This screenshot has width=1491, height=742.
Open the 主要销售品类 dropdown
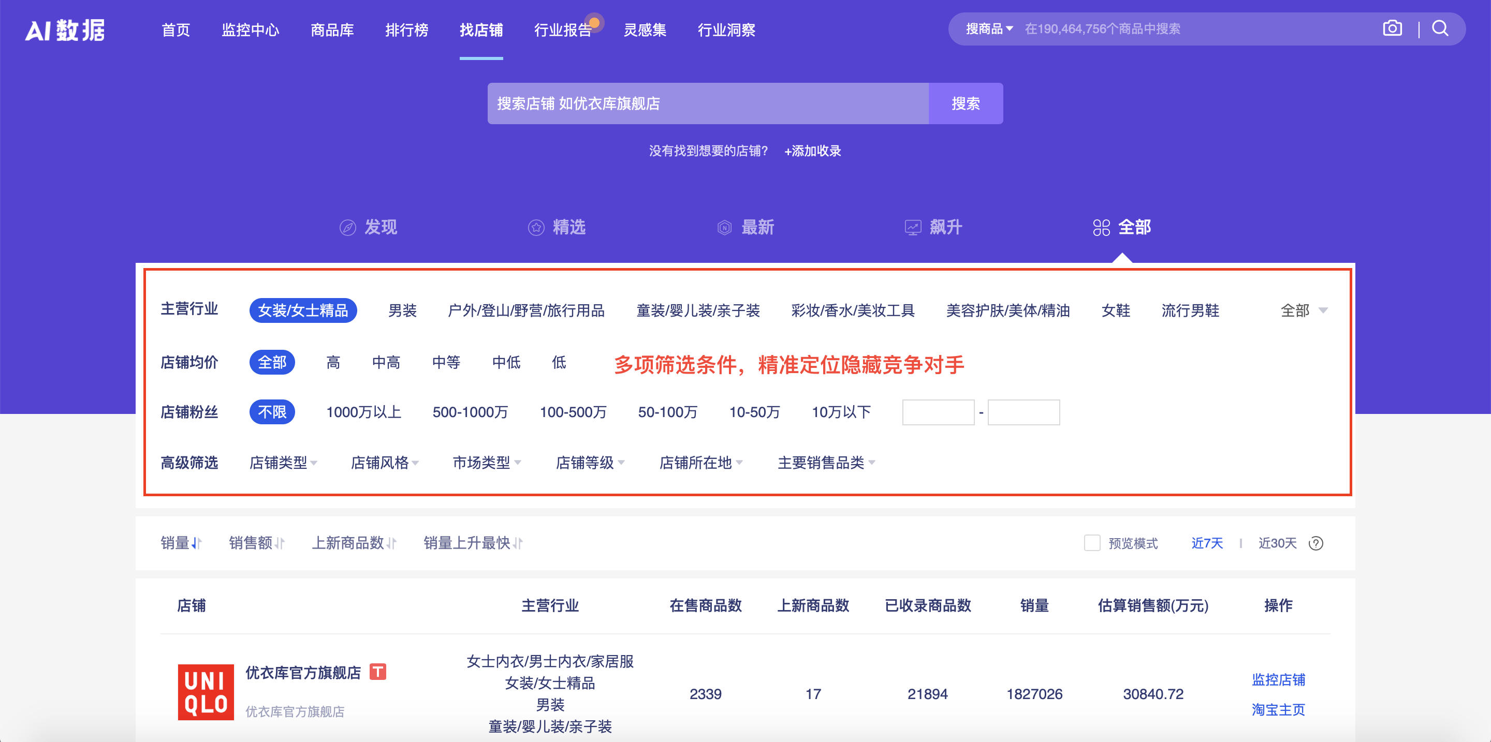[x=827, y=463]
